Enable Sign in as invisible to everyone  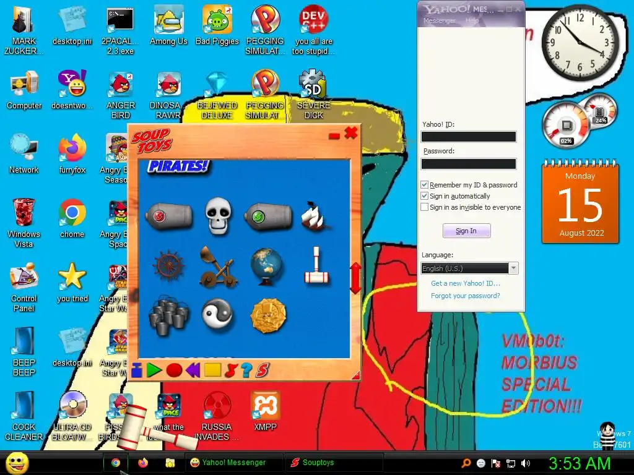click(x=424, y=207)
